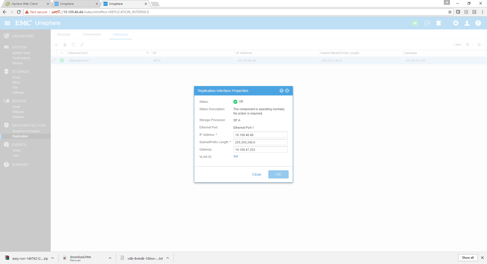Image resolution: width=487 pixels, height=264 pixels.
Task: Click the system health status checkmark icon
Action: click(x=415, y=23)
